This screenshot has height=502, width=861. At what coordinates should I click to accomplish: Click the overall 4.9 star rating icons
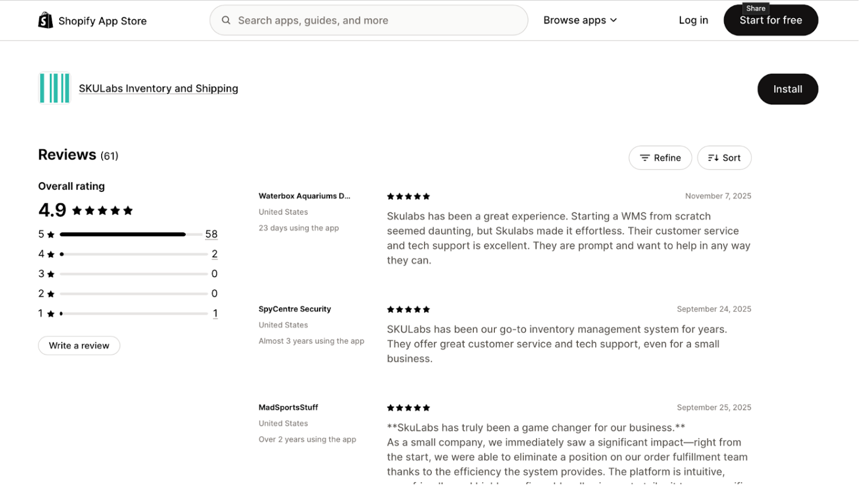[x=103, y=211]
